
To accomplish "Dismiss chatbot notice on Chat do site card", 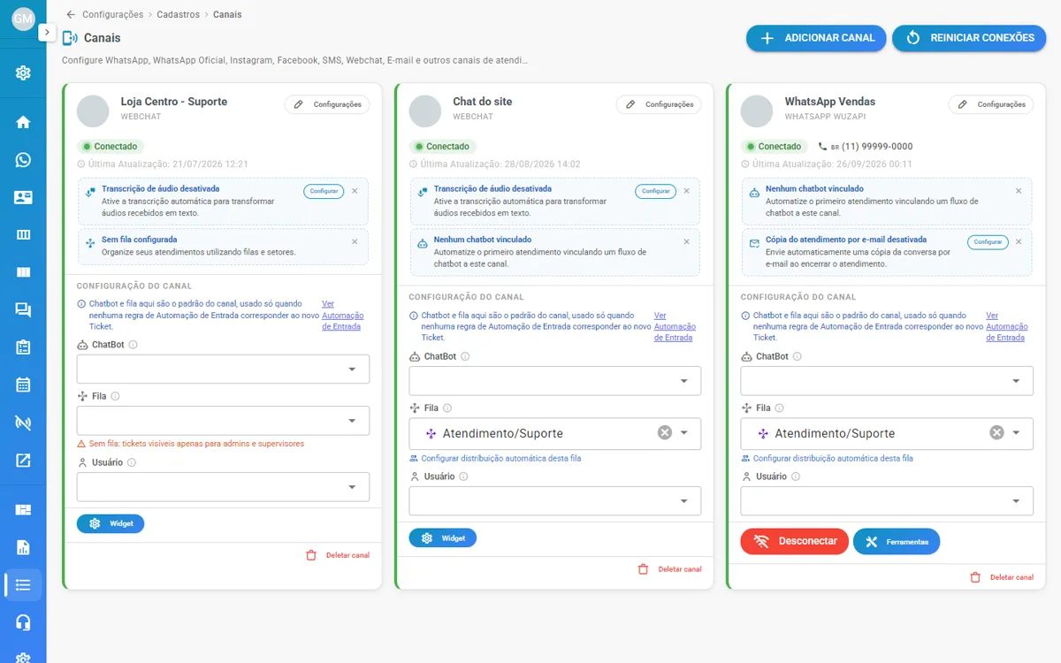I will click(686, 241).
